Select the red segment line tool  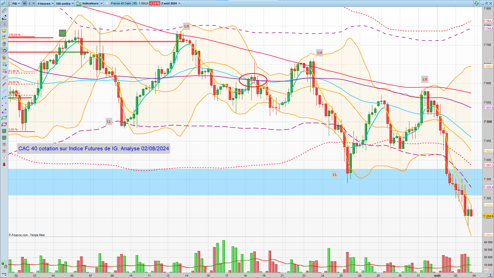pos(4,84)
